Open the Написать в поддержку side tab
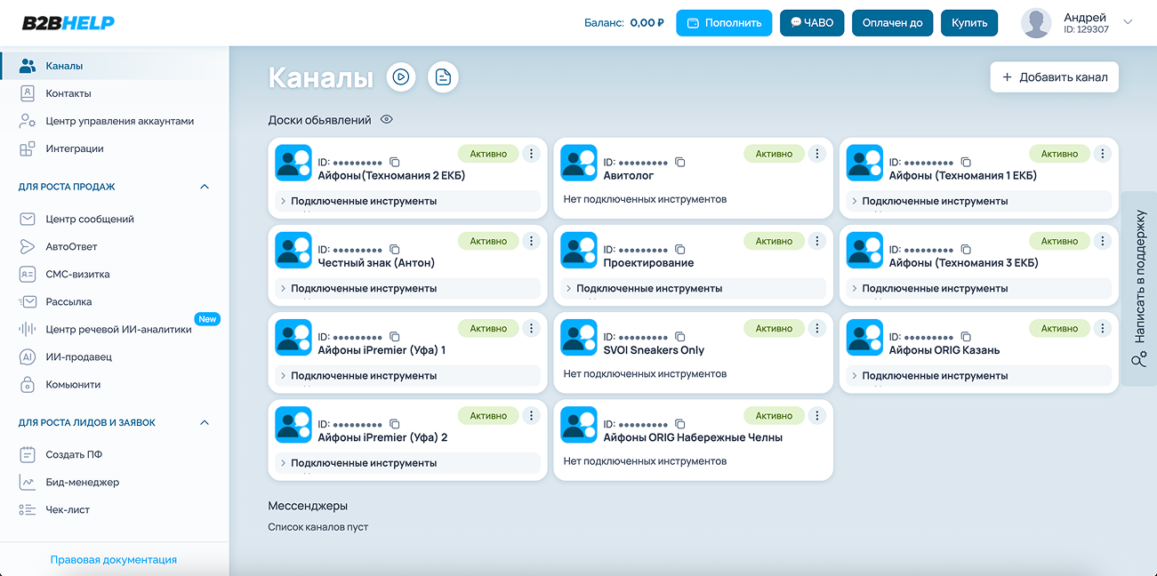 (x=1139, y=289)
